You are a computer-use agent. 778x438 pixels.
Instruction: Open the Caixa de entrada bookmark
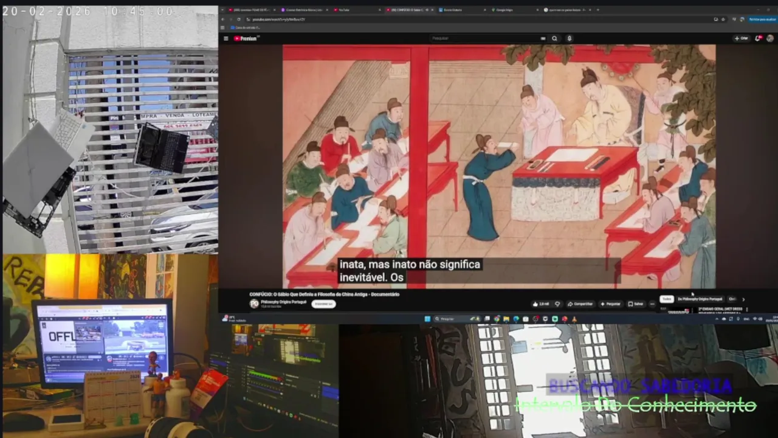click(246, 27)
